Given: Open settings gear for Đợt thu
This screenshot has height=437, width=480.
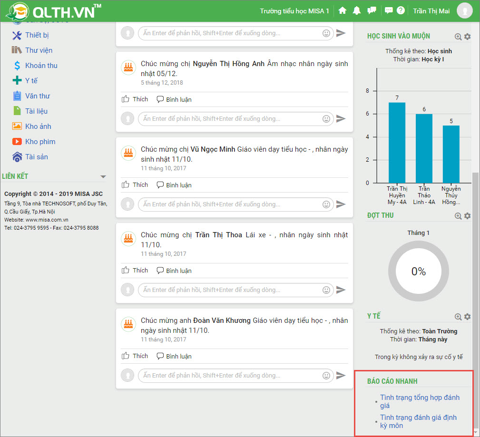Looking at the screenshot, I should (x=467, y=216).
